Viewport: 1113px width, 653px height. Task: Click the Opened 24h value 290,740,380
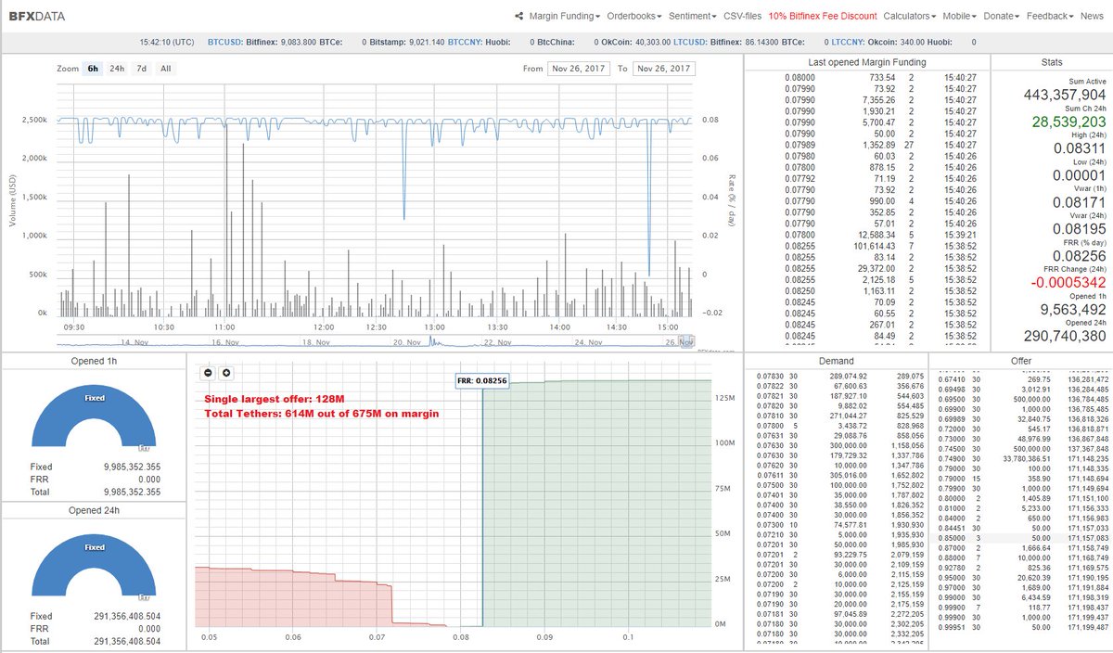1065,336
